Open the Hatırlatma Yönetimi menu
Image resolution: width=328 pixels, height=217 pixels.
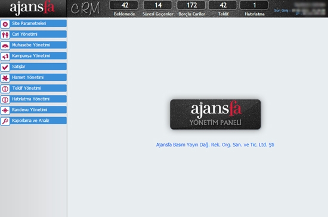click(x=33, y=99)
